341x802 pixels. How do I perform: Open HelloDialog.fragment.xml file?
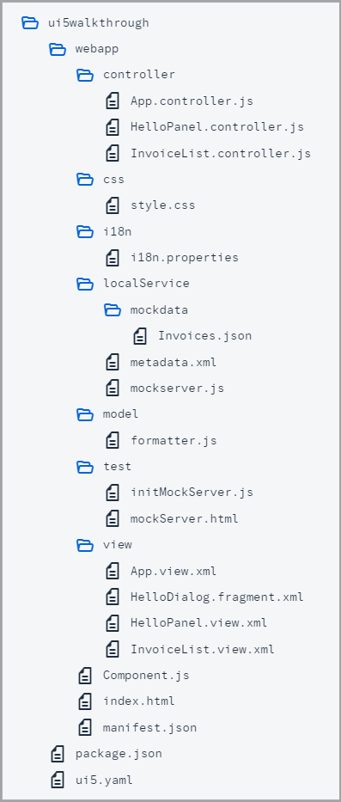(217, 597)
